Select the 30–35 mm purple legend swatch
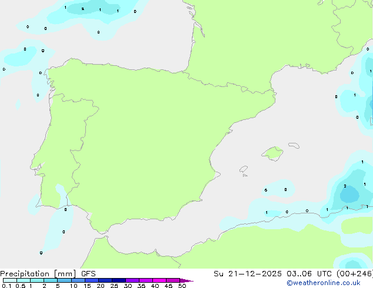Screen dimensions: 373x288 pos(132,280)
